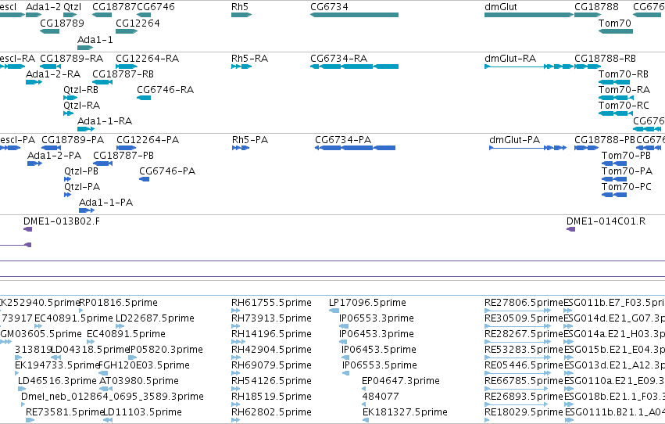Select transcript CG12264-RA
The image size is (665, 424).
tap(127, 66)
